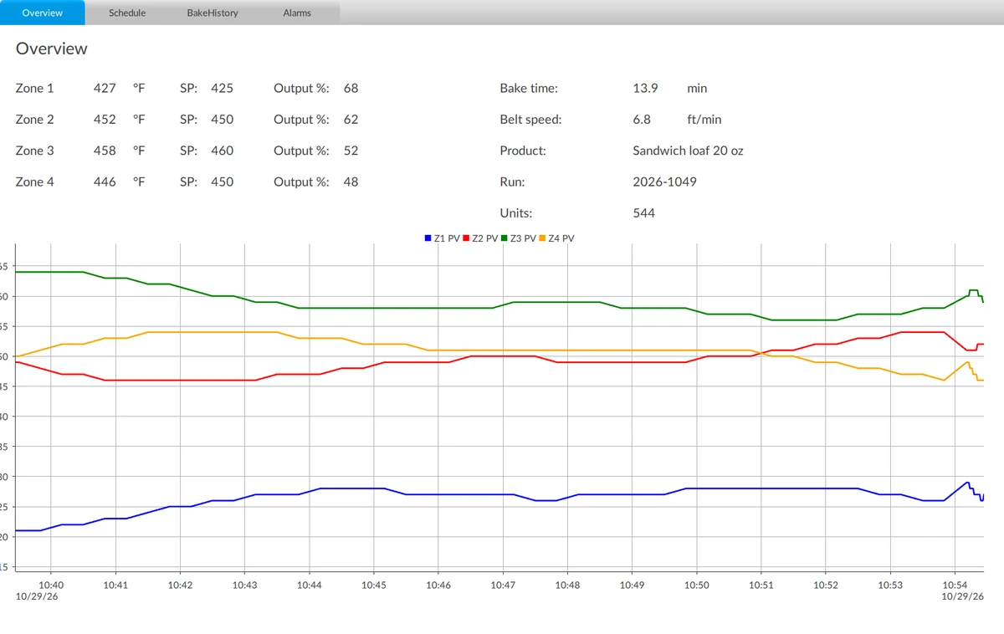The height and width of the screenshot is (634, 1004).
Task: Click the Belt speed label
Action: pyautogui.click(x=530, y=120)
